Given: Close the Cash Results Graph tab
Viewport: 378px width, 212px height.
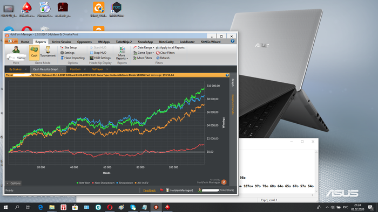Looking at the screenshot, I should (63, 69).
